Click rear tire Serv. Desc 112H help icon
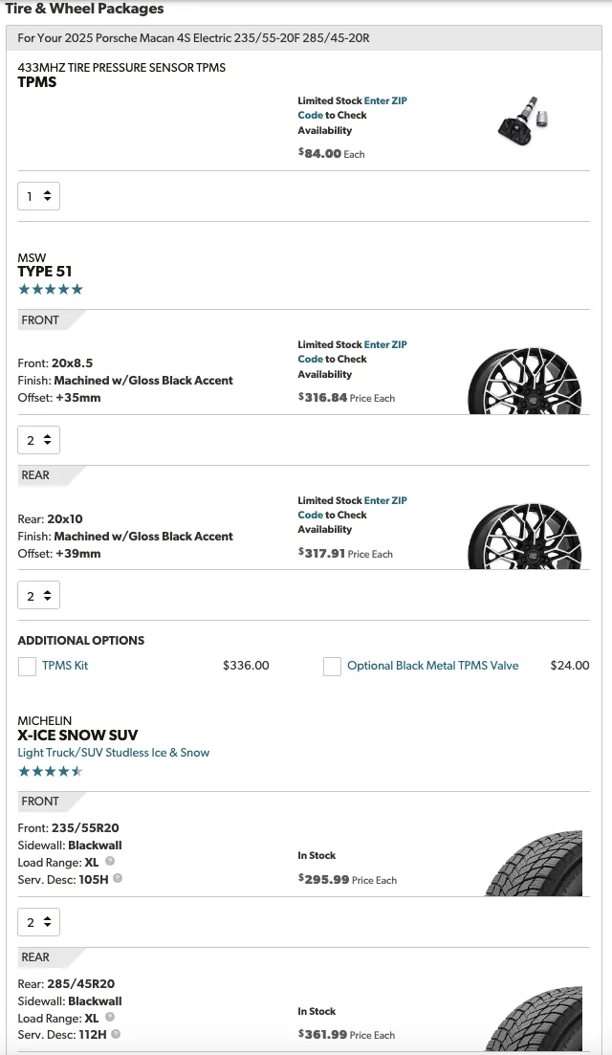 click(x=118, y=1033)
